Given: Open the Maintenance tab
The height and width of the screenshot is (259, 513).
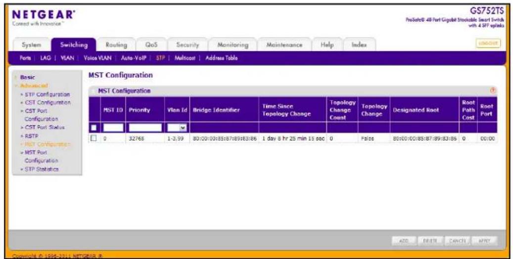Looking at the screenshot, I should tap(284, 45).
